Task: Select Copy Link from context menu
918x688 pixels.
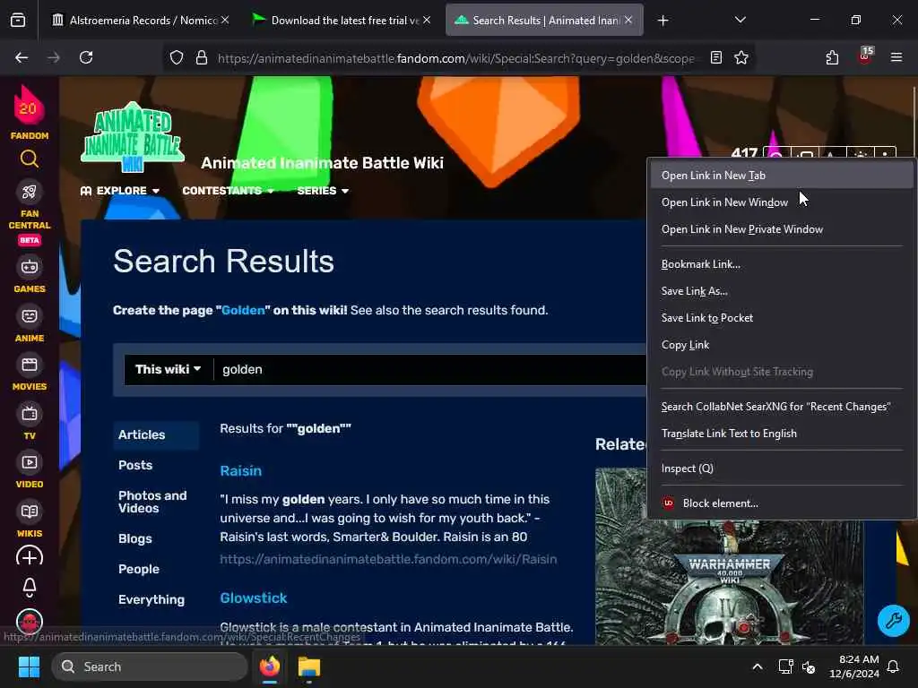Action: point(781,345)
